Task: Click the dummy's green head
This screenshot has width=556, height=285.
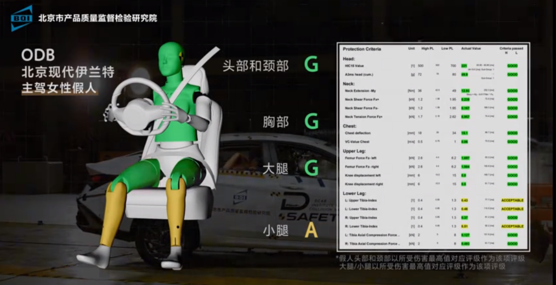Action: click(170, 60)
